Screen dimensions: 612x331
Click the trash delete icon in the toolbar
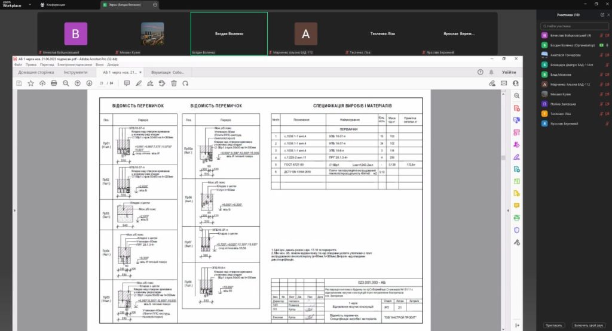[x=174, y=83]
